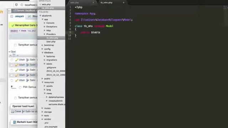Open User.php in the sidebar
Screen dimensions: 228x128
coord(51,42)
